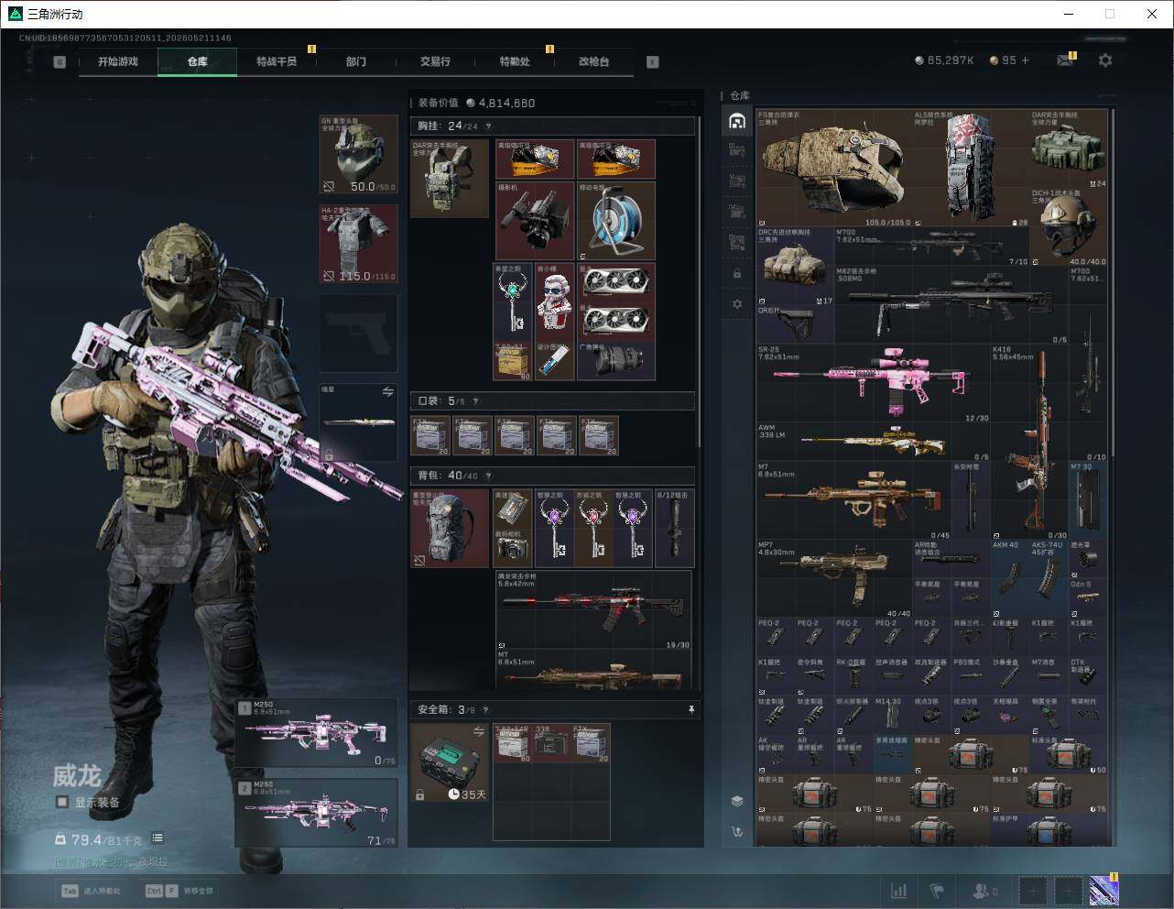This screenshot has height=909, width=1174.
Task: Click the 安全箱 help question mark
Action: tap(485, 710)
